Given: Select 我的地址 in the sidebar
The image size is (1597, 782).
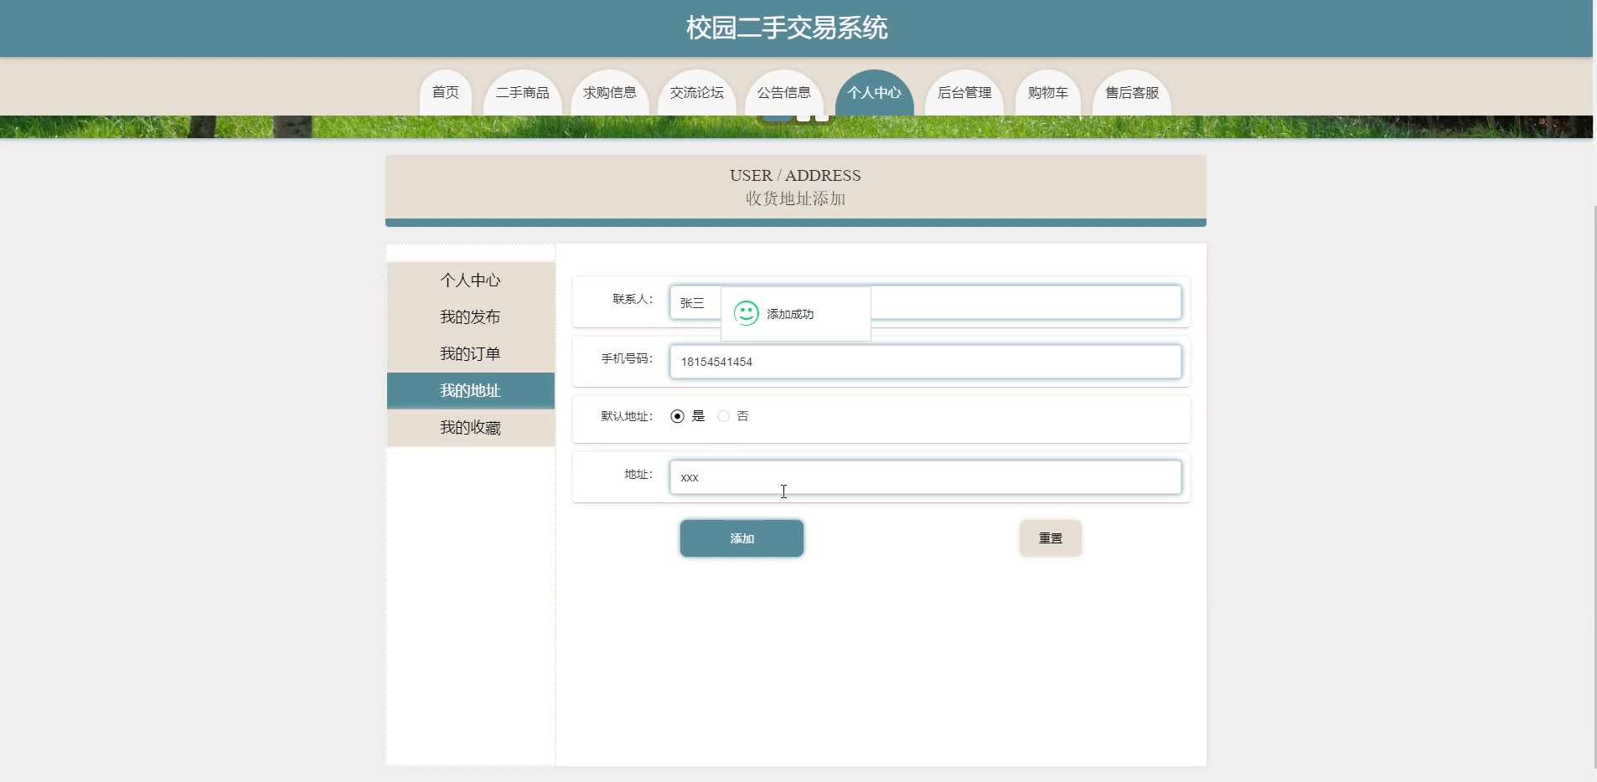Looking at the screenshot, I should [x=471, y=391].
